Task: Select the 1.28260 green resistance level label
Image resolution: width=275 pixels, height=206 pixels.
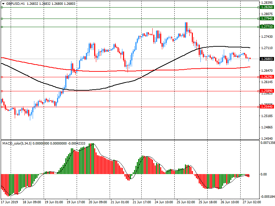Action: tap(267, 7)
